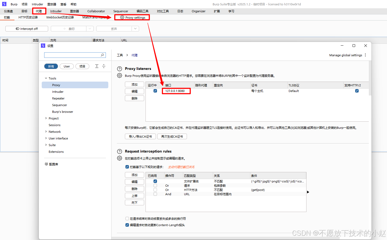The image size is (387, 240).
Task: Switch to the Organizer tab
Action: 198,11
